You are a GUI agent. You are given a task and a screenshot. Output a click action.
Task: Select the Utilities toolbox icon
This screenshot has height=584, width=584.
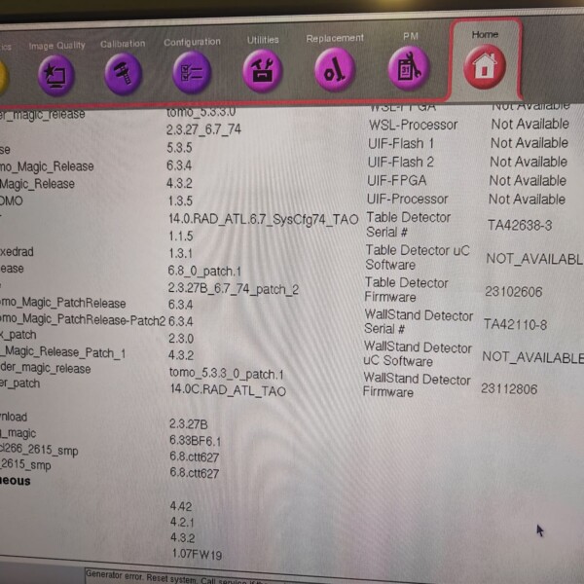263,71
